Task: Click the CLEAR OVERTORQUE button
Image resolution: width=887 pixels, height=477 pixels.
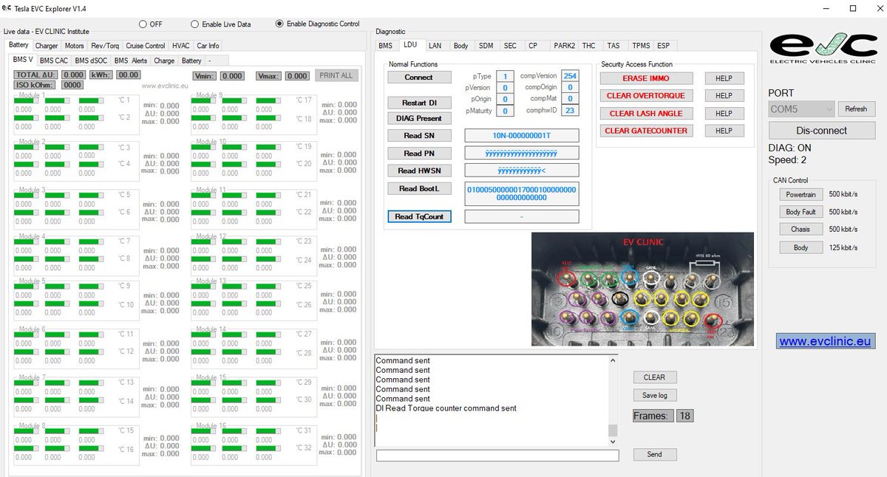Action: [x=646, y=96]
